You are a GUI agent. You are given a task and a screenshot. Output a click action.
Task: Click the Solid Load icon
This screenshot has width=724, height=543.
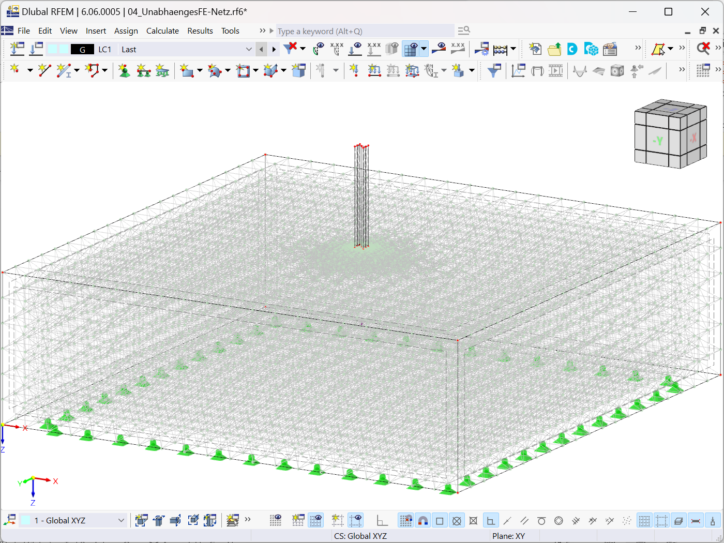[x=458, y=70]
